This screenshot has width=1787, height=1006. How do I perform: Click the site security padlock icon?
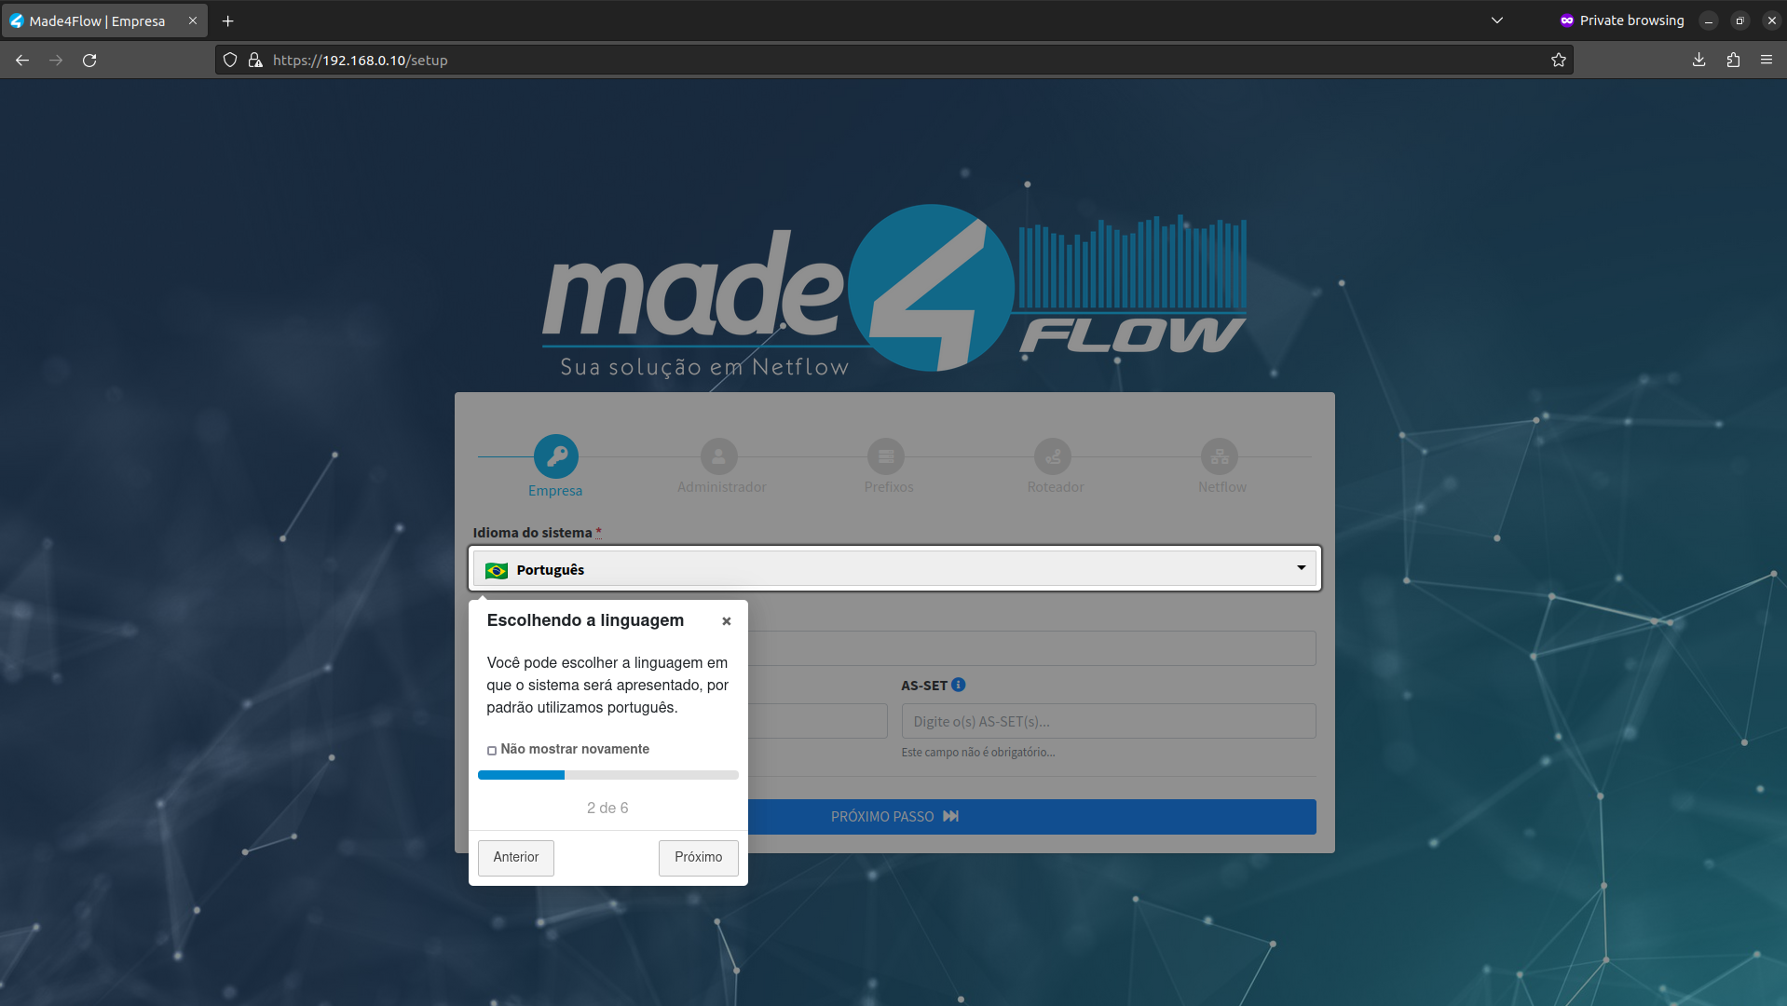pos(255,60)
